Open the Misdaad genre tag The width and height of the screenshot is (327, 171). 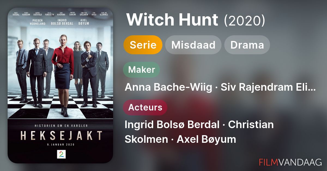click(193, 45)
